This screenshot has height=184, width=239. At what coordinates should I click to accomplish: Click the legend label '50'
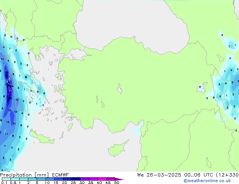tap(116, 182)
